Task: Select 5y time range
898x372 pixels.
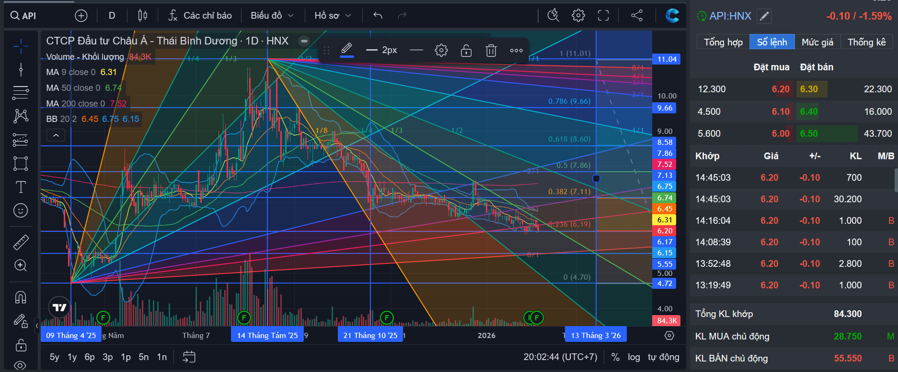Action: (55, 357)
